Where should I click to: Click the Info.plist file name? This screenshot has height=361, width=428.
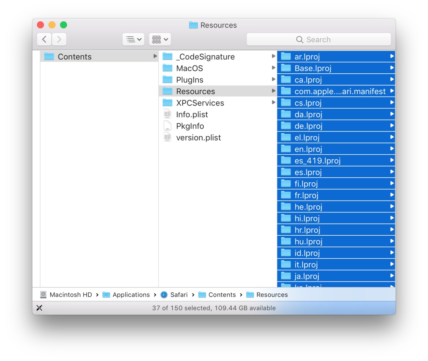click(192, 115)
